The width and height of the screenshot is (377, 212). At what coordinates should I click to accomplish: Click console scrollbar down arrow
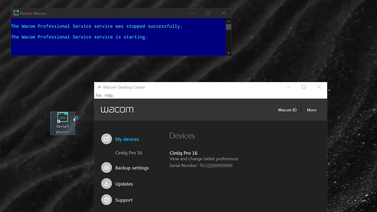point(229,53)
